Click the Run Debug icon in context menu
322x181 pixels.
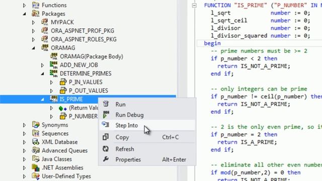106,115
